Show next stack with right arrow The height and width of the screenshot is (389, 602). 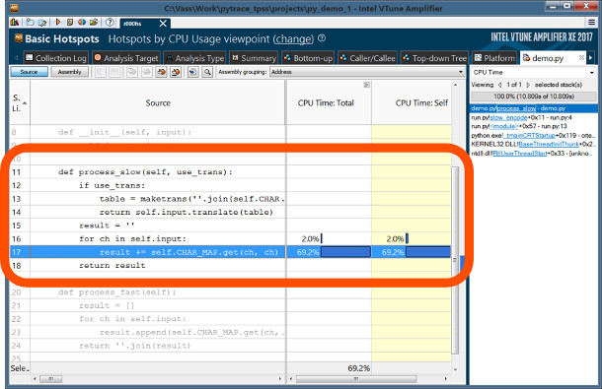coord(528,85)
